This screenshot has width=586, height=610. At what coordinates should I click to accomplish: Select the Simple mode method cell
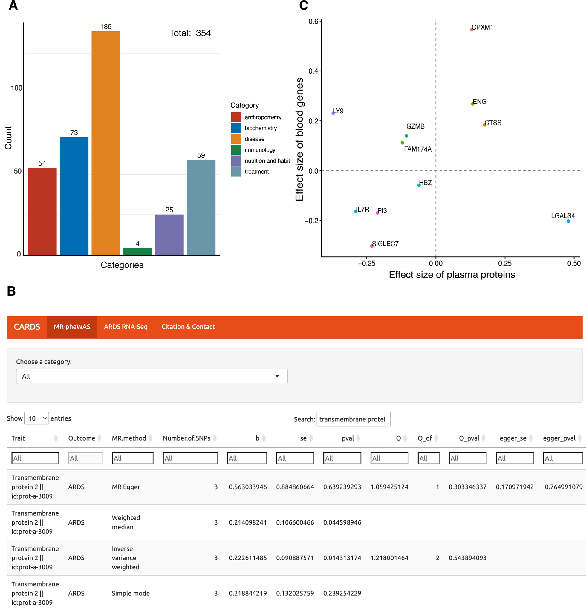click(x=131, y=593)
